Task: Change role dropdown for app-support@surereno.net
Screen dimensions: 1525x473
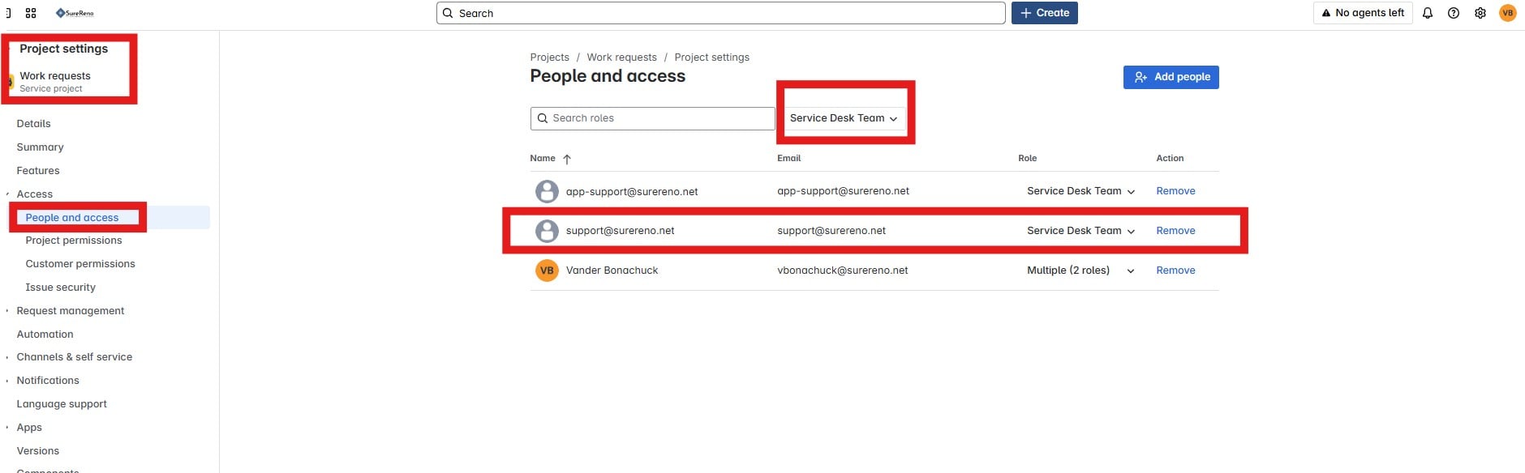Action: (1080, 191)
